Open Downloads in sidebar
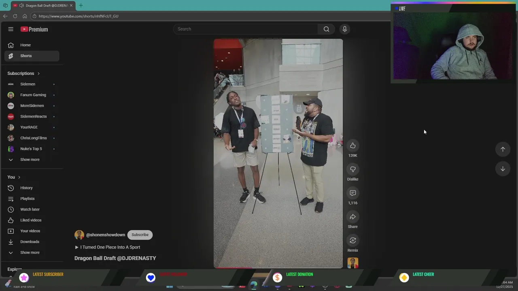Image resolution: width=518 pixels, height=291 pixels. point(32,242)
